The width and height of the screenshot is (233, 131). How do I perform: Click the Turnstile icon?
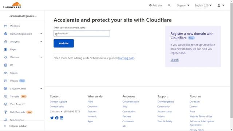click(x=6, y=96)
